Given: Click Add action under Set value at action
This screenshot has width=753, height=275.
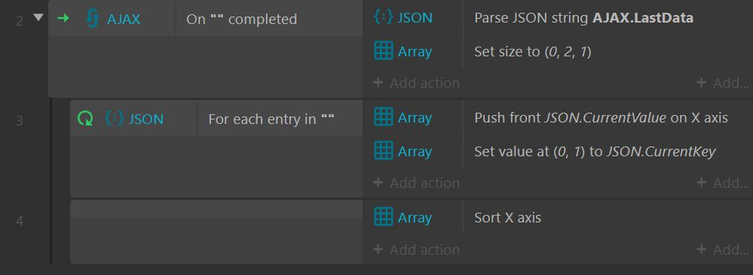Looking at the screenshot, I should (x=416, y=183).
